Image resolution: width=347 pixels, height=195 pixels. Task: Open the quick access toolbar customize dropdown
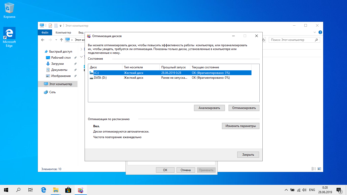pos(60,26)
